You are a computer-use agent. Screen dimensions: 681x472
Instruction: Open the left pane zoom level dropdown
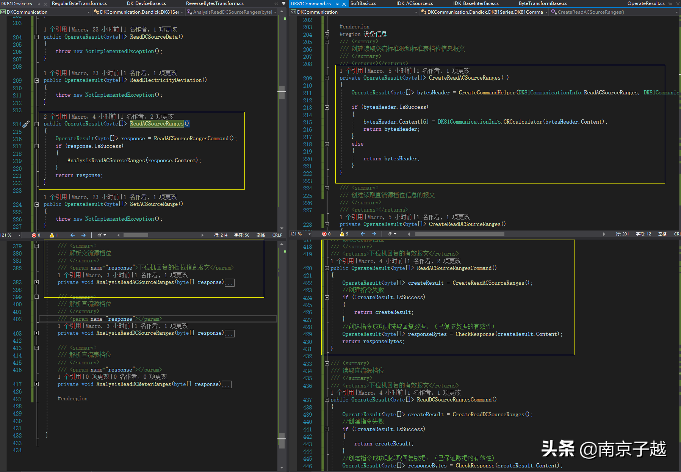click(x=19, y=235)
